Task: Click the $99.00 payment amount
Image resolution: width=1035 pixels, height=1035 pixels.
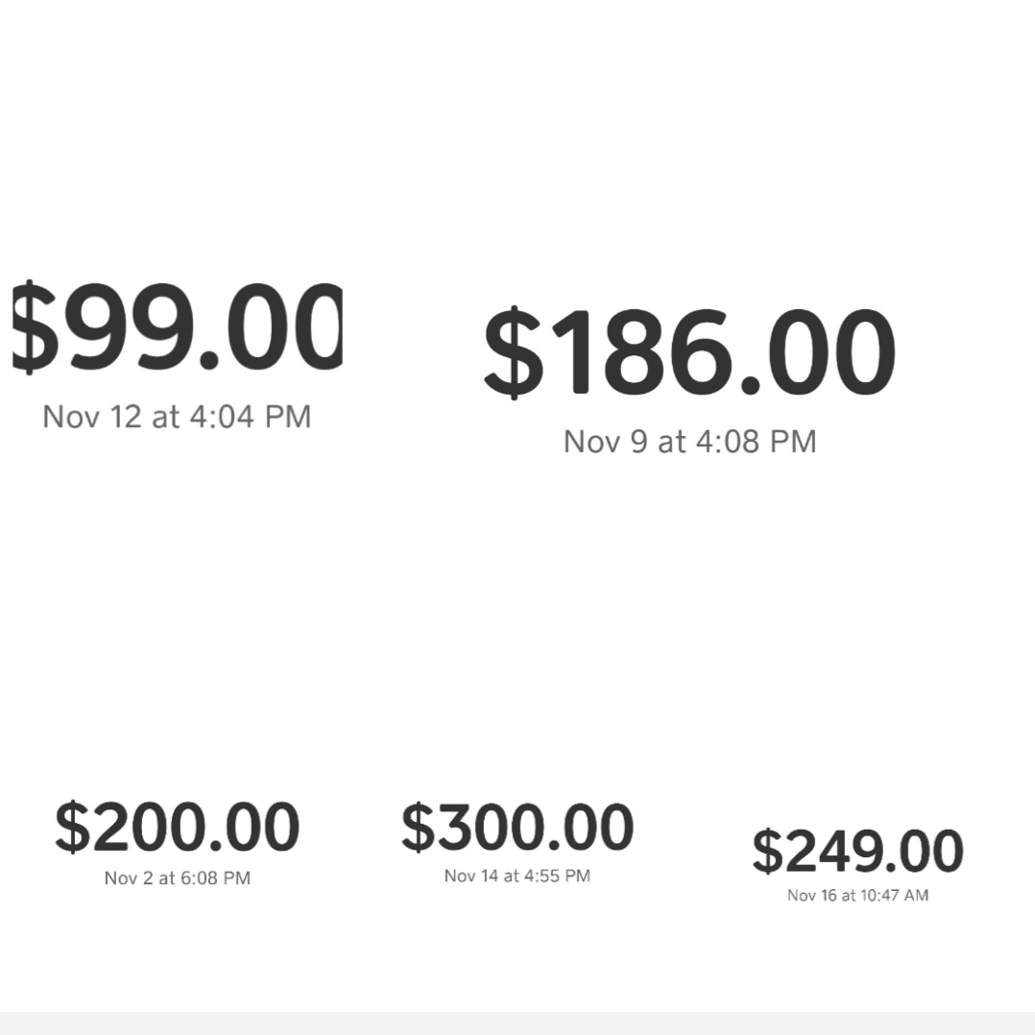Action: pos(178,328)
